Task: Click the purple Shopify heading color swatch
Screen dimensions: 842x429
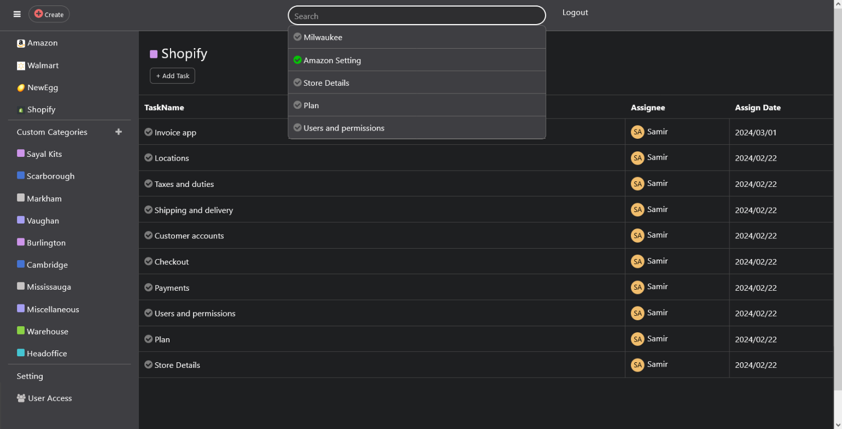Action: pyautogui.click(x=154, y=54)
